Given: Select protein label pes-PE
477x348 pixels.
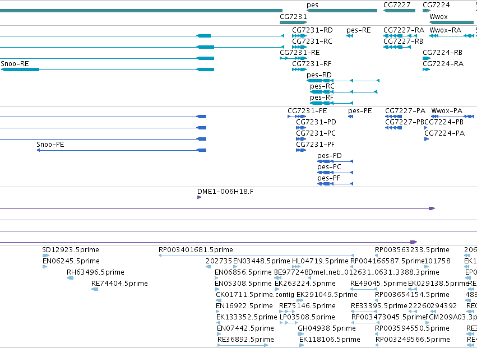Looking at the screenshot, I should 360,111.
